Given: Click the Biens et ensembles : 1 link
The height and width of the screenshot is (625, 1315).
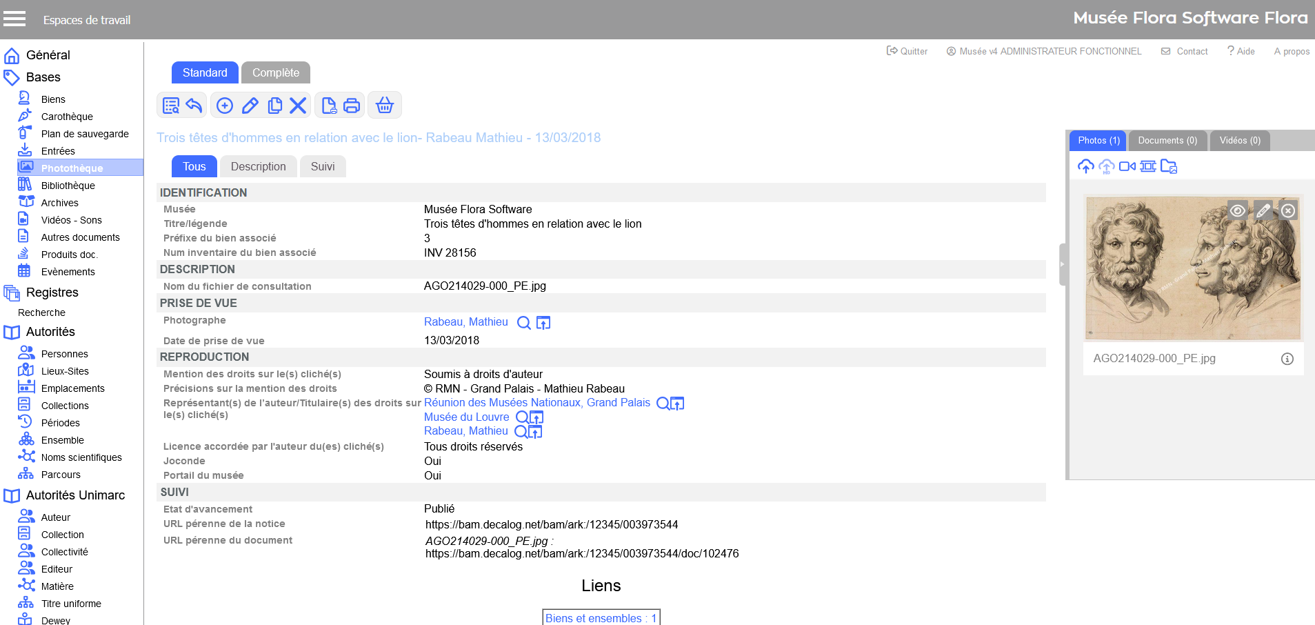Looking at the screenshot, I should pyautogui.click(x=601, y=618).
